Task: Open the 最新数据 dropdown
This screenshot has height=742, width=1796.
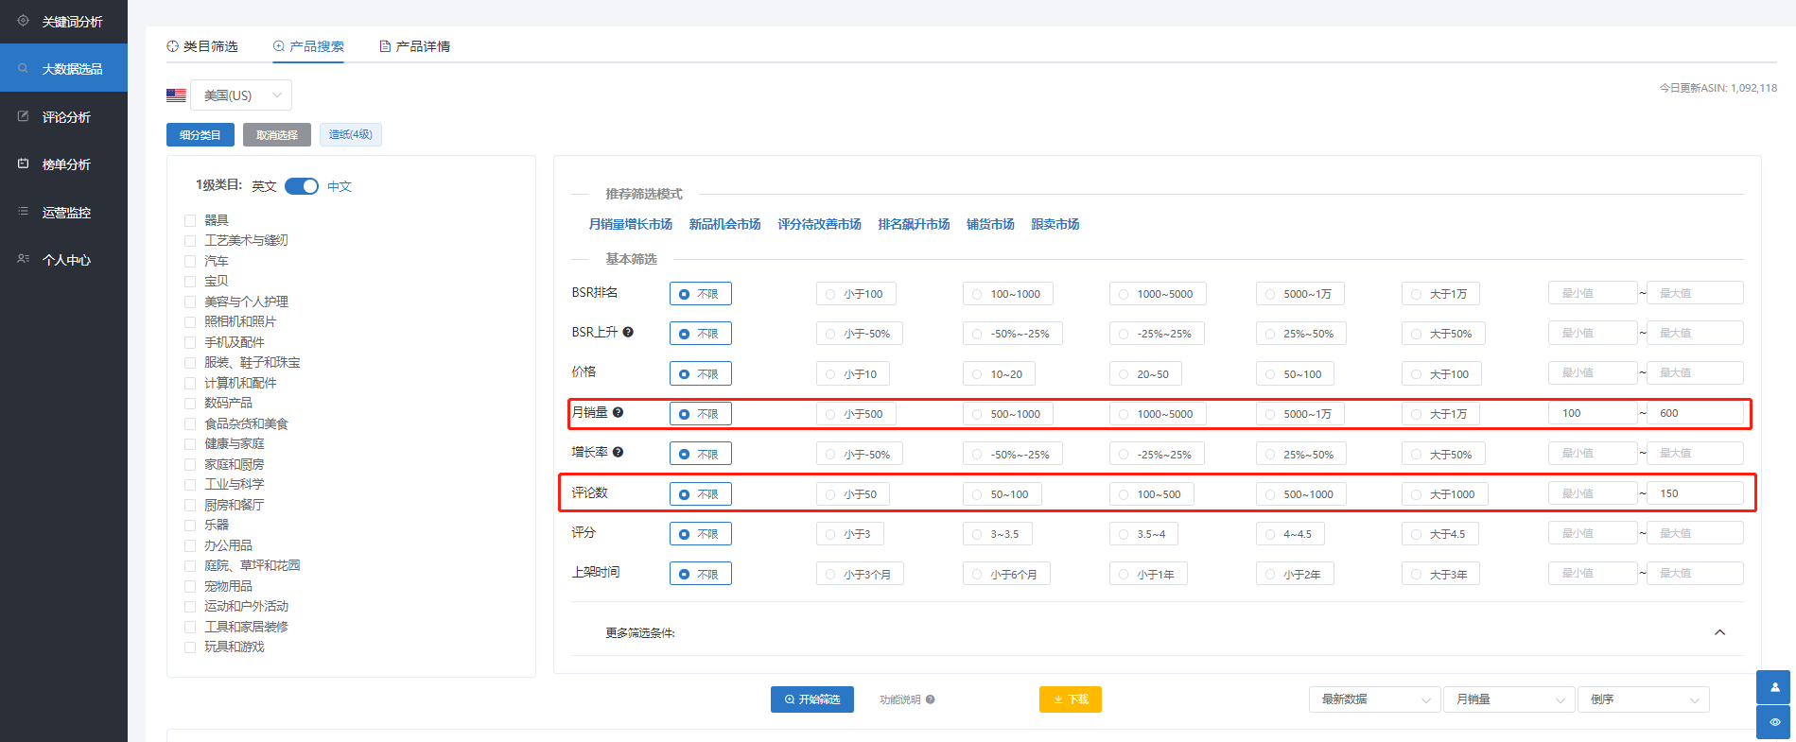Action: pyautogui.click(x=1374, y=699)
